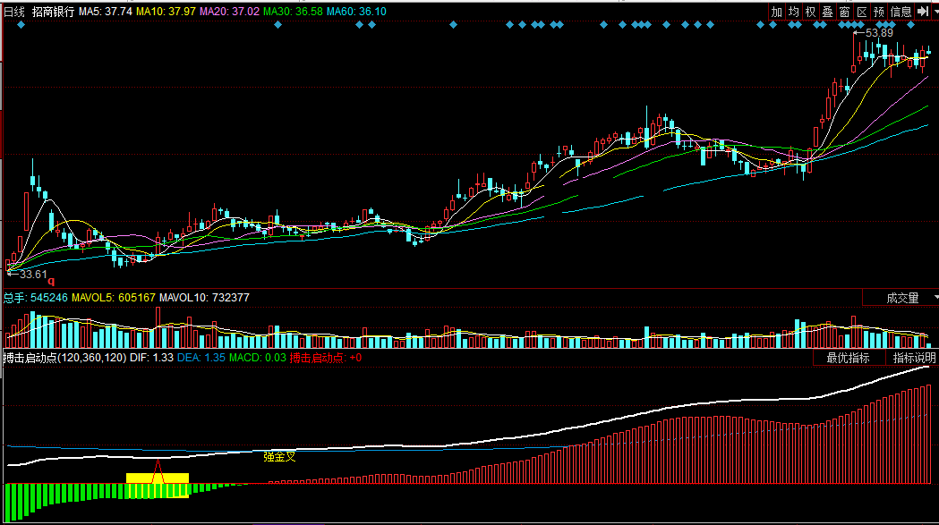The image size is (939, 525).
Task: Toggle the 均 moving average button
Action: 794,12
